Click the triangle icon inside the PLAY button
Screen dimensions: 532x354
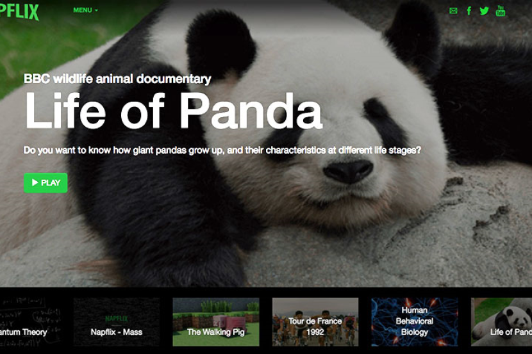pyautogui.click(x=35, y=183)
